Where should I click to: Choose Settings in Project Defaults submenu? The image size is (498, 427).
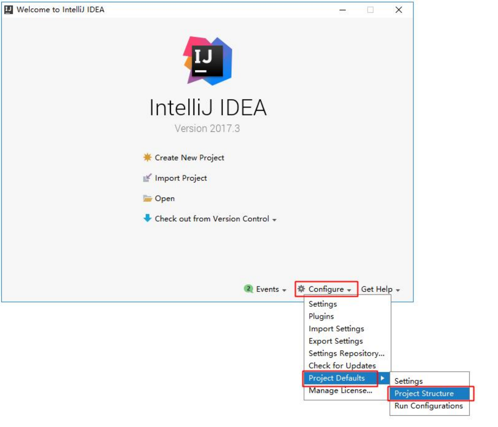point(429,381)
